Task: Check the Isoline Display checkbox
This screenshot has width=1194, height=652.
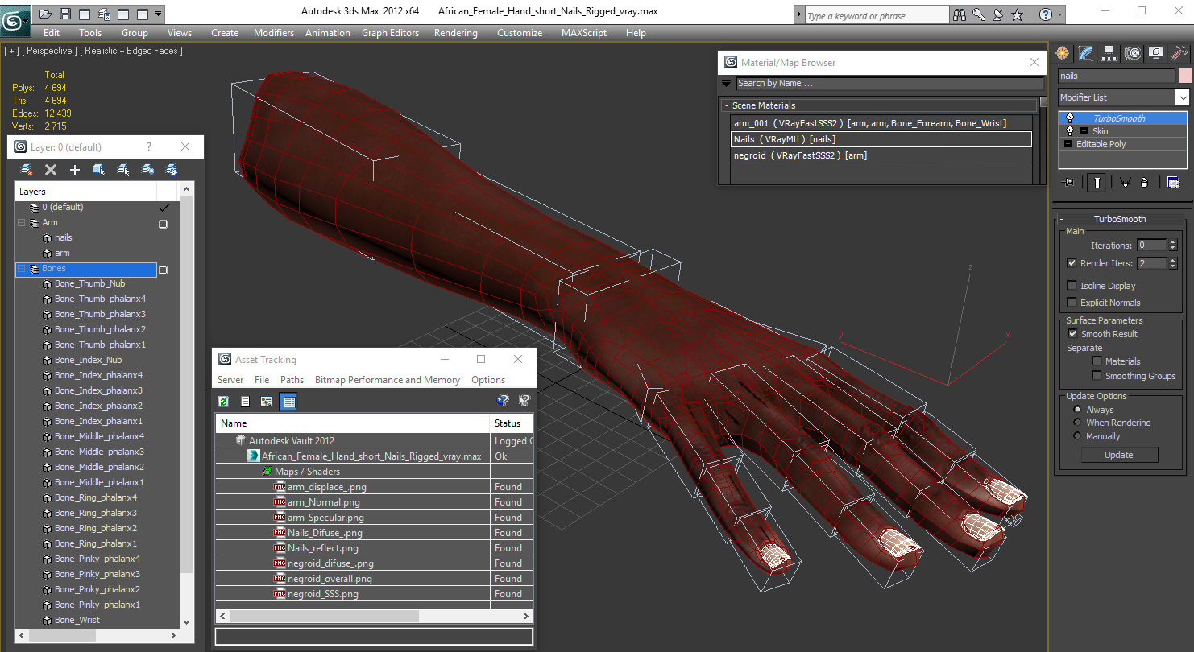Action: 1072,286
